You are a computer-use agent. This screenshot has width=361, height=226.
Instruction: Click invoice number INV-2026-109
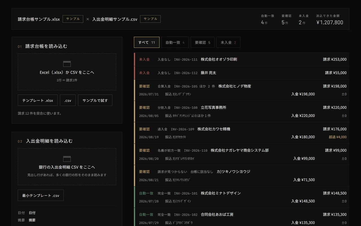coord(182,129)
